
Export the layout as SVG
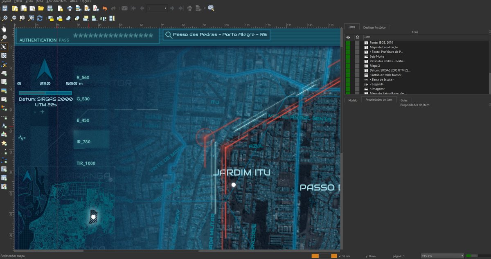point(87,8)
